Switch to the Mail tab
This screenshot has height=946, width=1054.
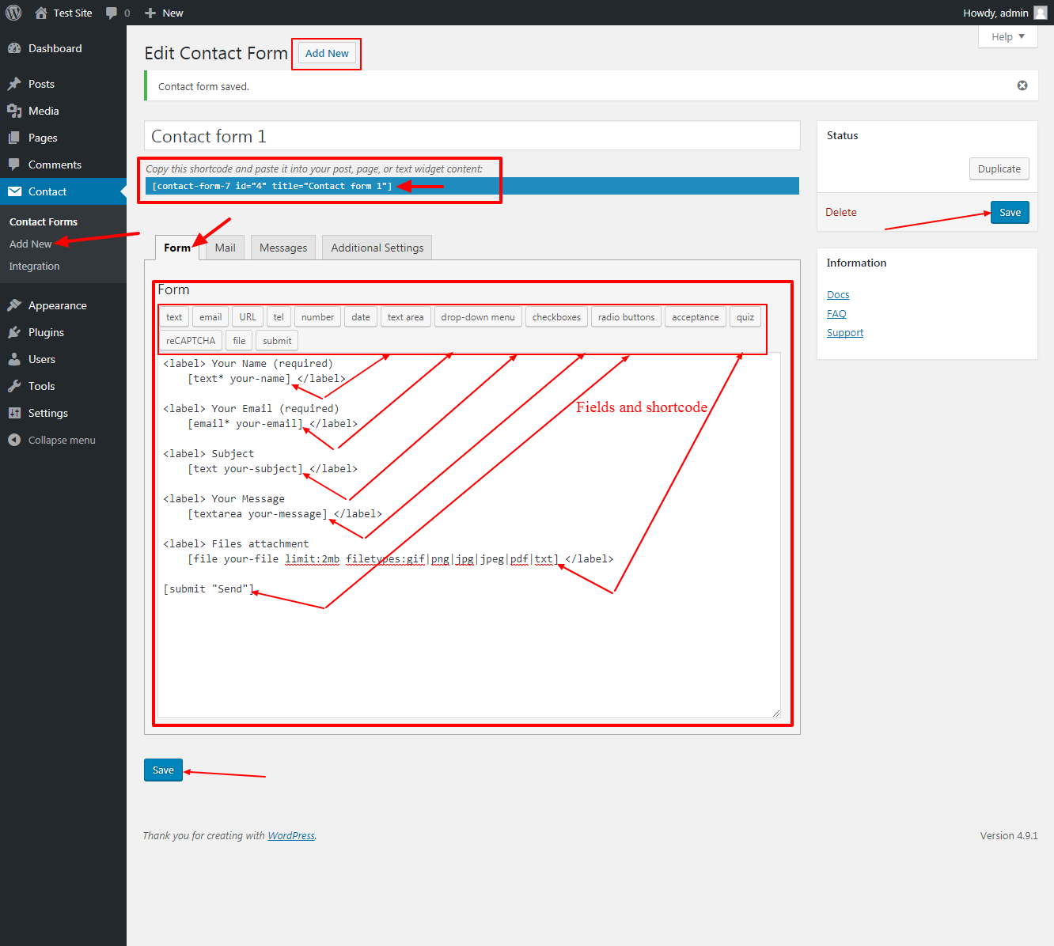coord(226,248)
